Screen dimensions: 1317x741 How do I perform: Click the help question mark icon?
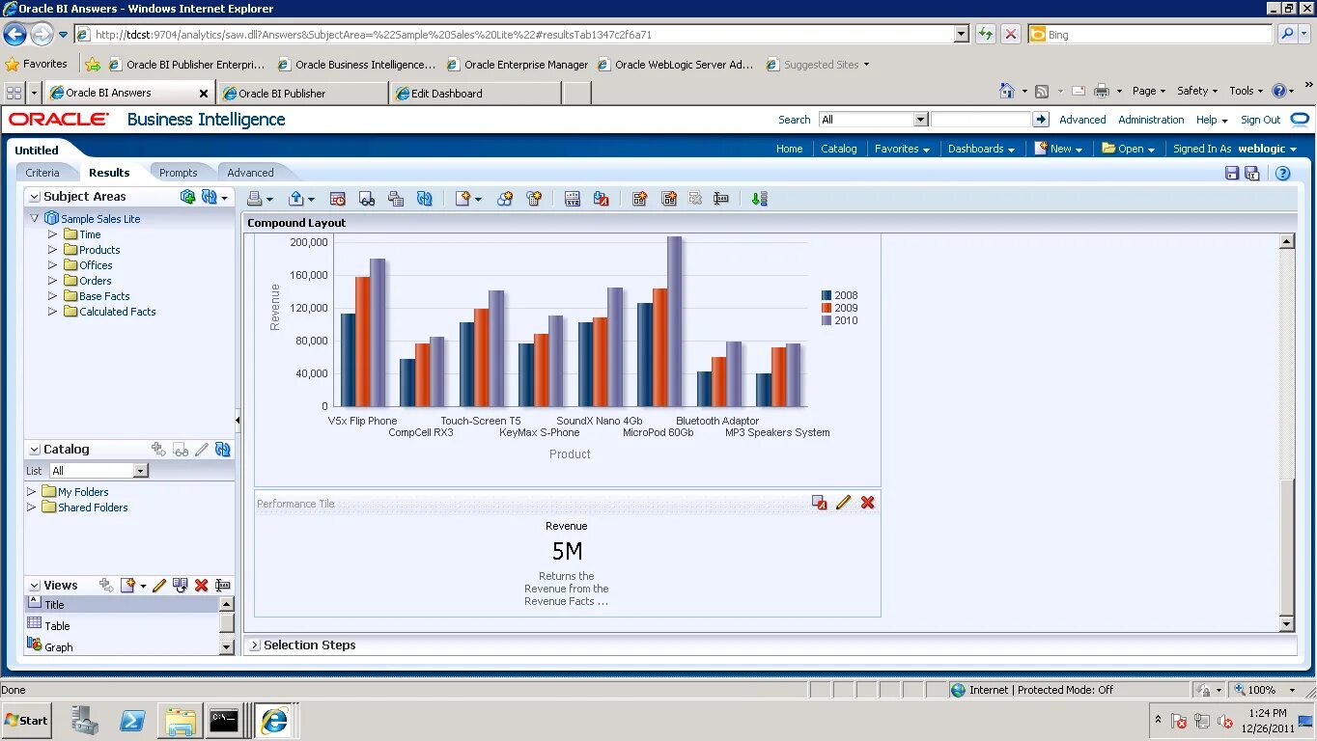1283,174
